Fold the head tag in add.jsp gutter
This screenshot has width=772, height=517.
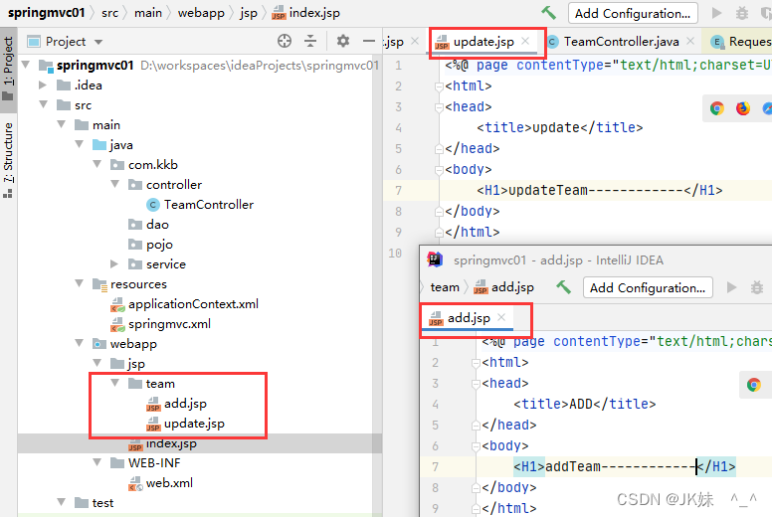click(476, 384)
